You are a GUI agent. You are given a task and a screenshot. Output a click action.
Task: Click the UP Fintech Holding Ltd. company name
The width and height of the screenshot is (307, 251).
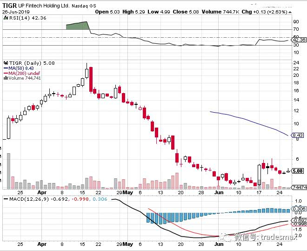point(43,6)
